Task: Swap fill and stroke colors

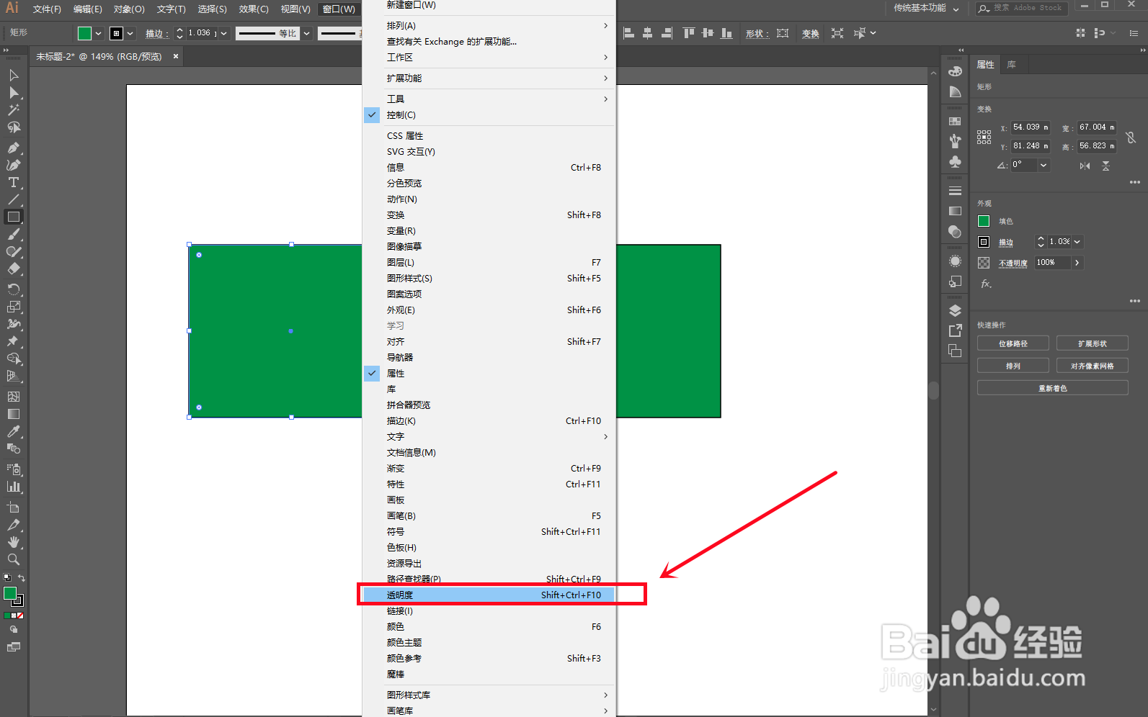Action: (x=22, y=578)
